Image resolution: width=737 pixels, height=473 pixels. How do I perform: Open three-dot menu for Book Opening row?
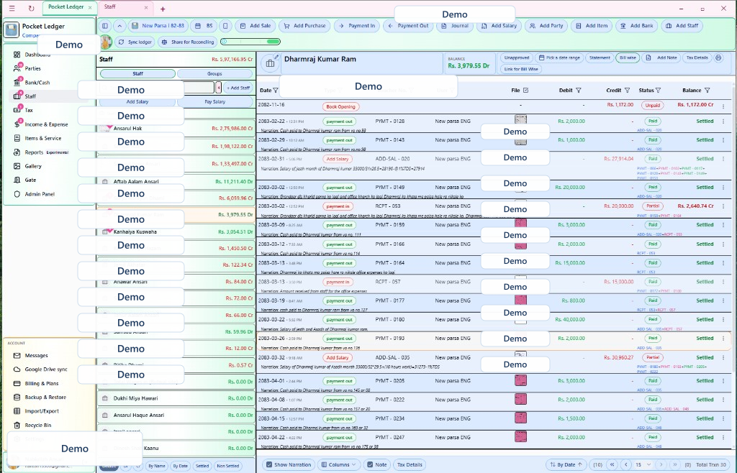pyautogui.click(x=723, y=106)
